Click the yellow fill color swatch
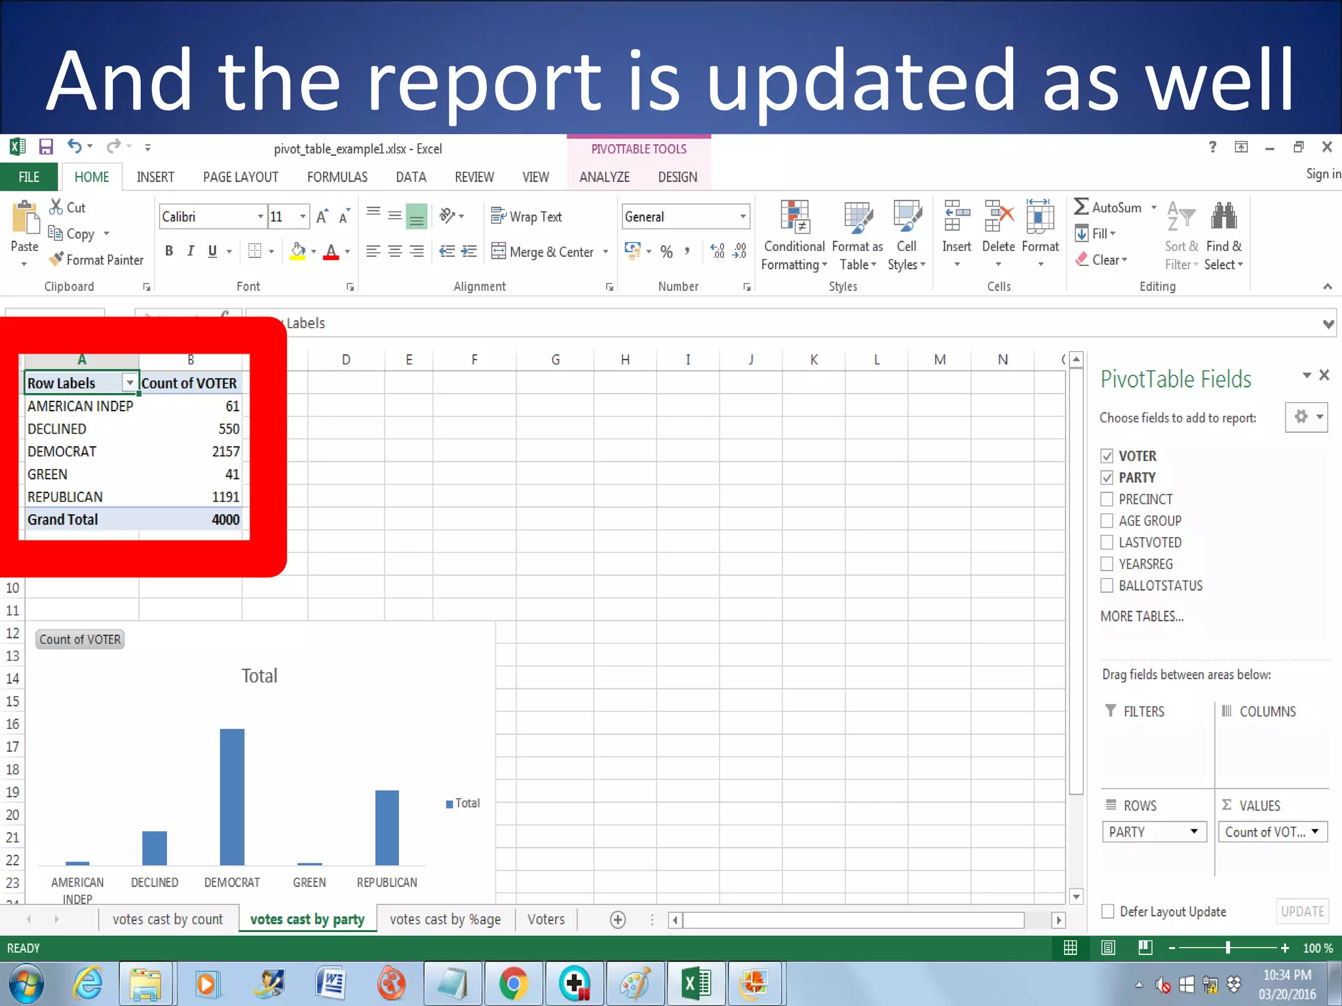The height and width of the screenshot is (1006, 1342). pyautogui.click(x=297, y=251)
